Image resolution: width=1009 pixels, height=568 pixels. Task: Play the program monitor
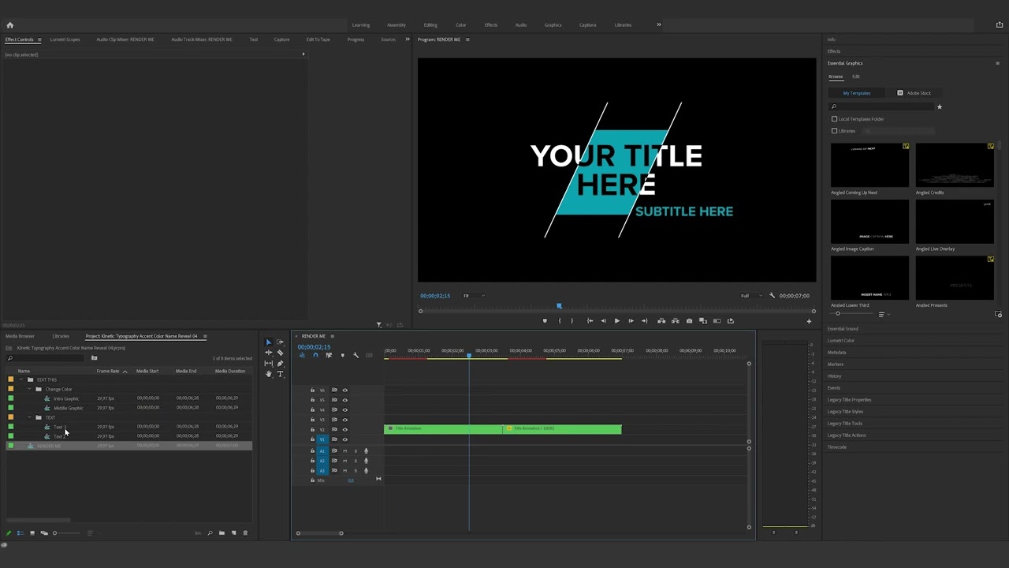pos(616,321)
